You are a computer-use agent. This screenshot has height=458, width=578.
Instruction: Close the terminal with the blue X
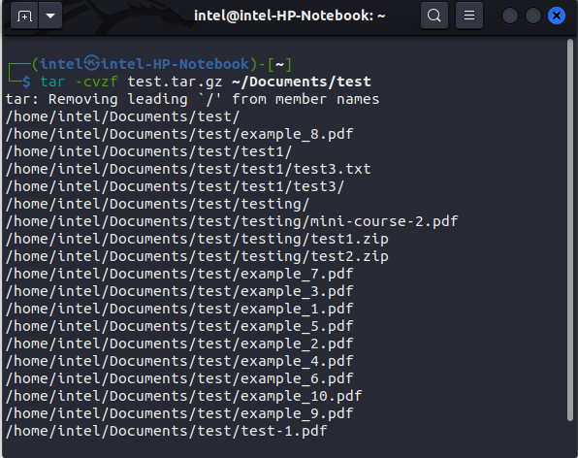pos(557,16)
